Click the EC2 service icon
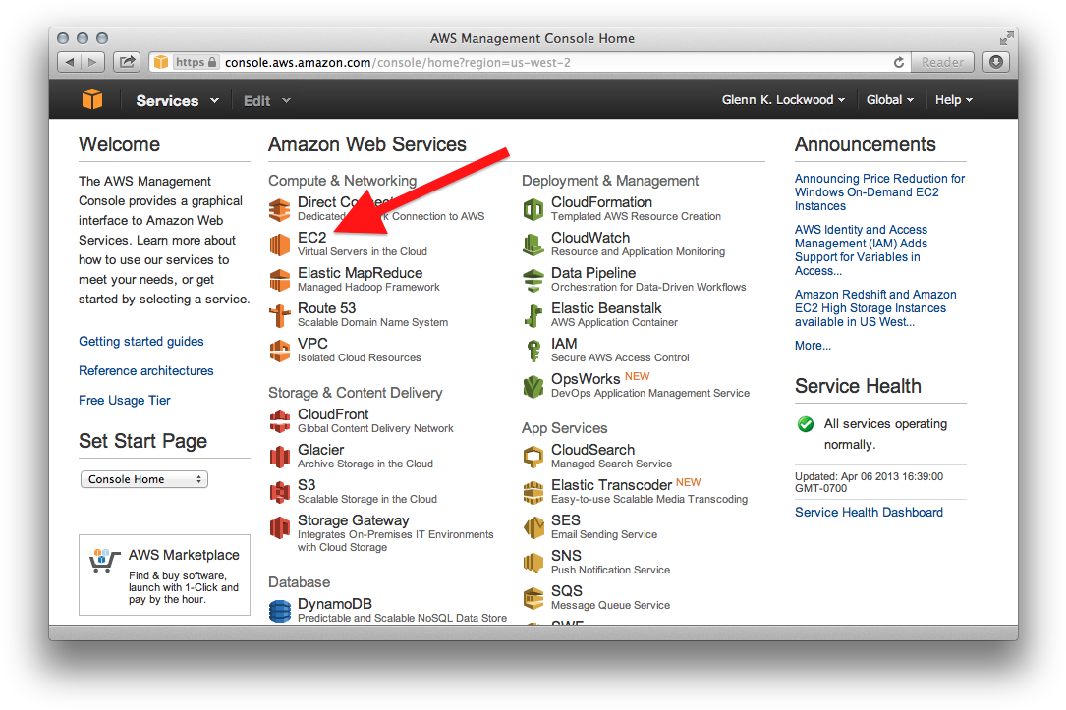The width and height of the screenshot is (1066, 710). coord(280,245)
